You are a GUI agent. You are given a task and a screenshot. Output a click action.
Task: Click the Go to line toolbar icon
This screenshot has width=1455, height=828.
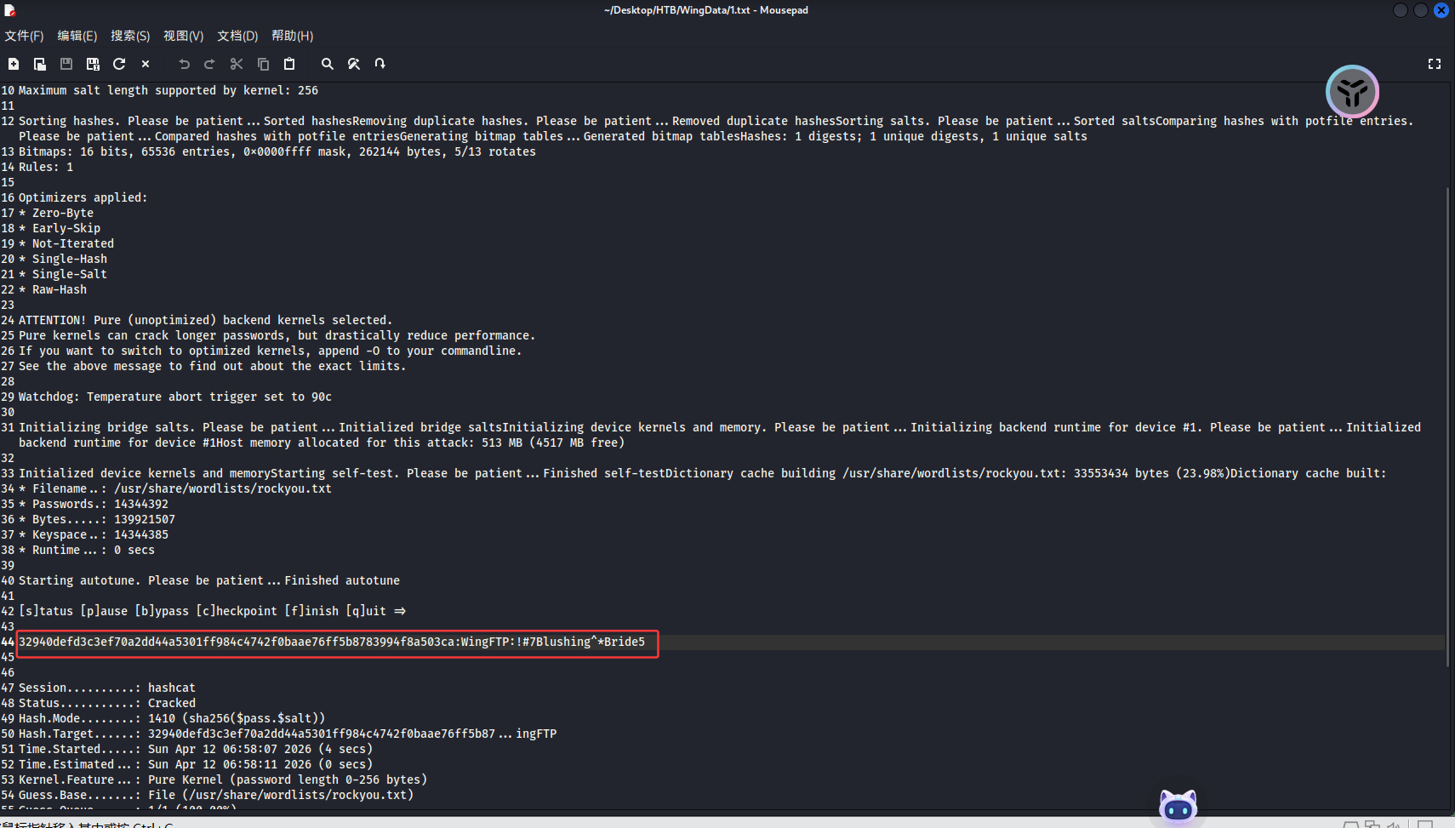pyautogui.click(x=380, y=64)
